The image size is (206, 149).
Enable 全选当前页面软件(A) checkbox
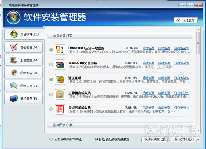51,139
